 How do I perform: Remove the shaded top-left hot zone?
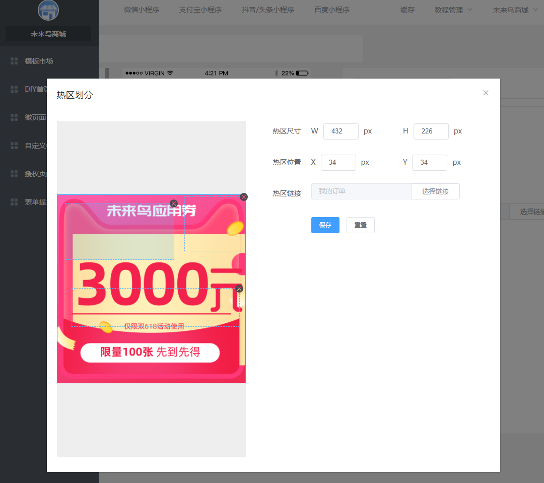click(174, 203)
